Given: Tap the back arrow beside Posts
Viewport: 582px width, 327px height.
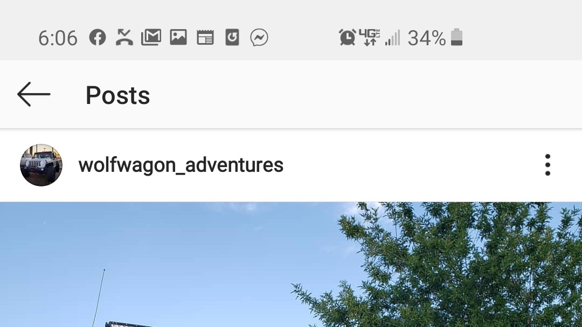Looking at the screenshot, I should [x=34, y=95].
